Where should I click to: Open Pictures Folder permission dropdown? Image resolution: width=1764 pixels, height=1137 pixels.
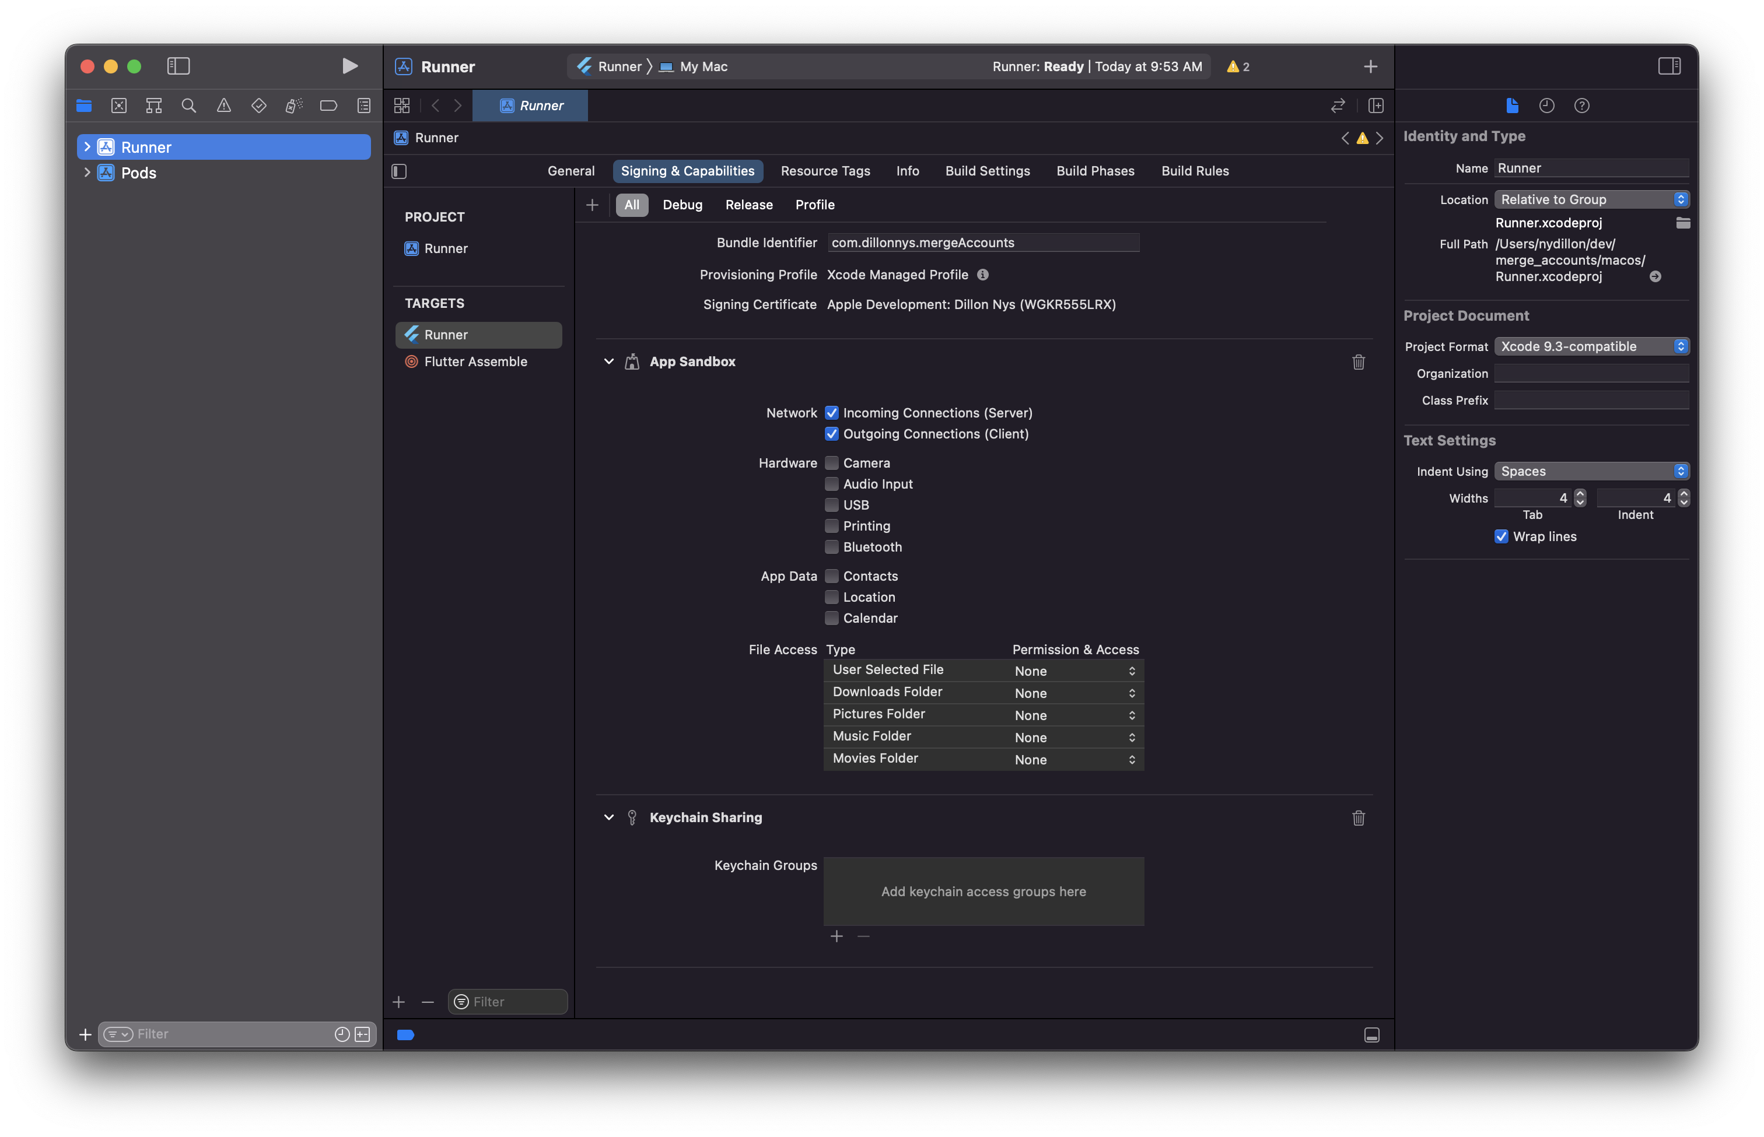pyautogui.click(x=1075, y=715)
